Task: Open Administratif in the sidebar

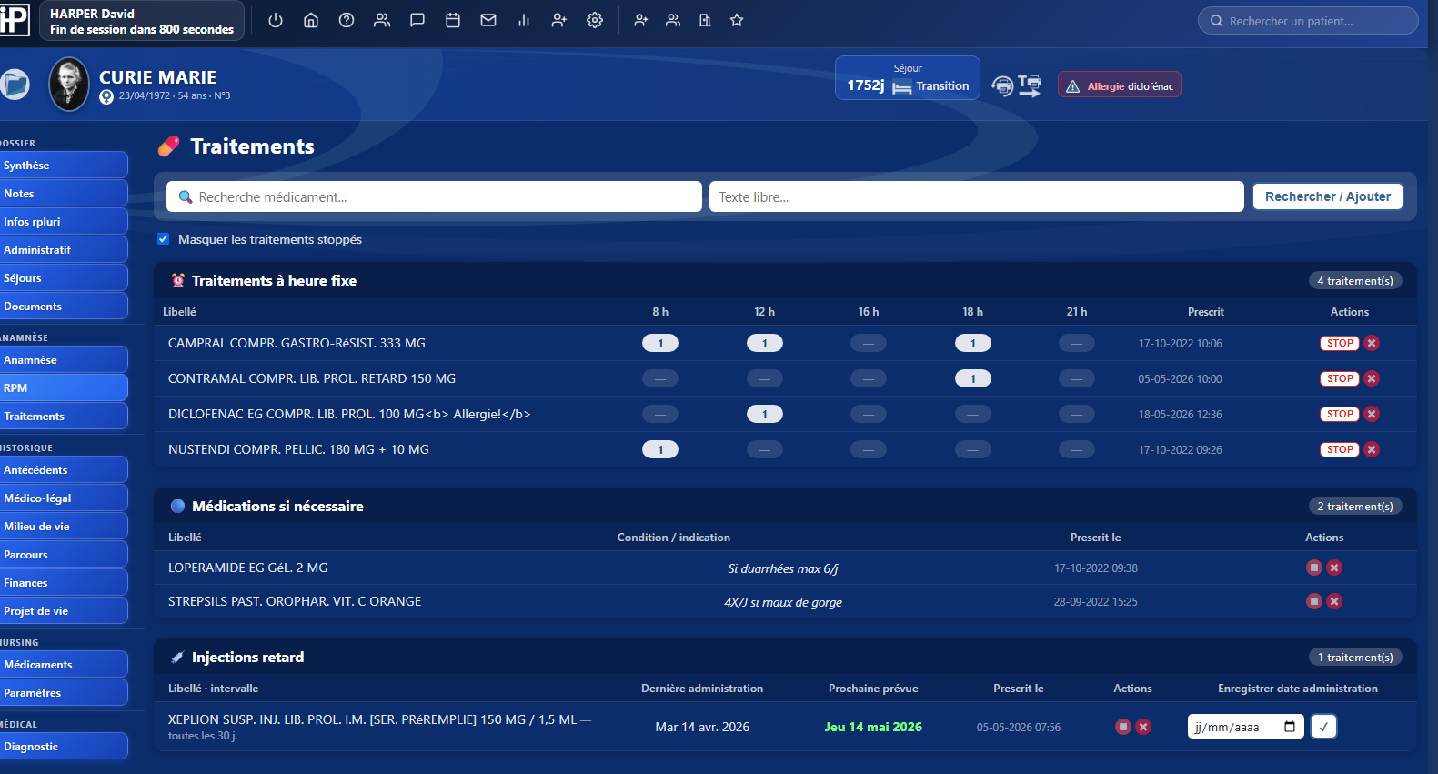Action: pyautogui.click(x=63, y=250)
